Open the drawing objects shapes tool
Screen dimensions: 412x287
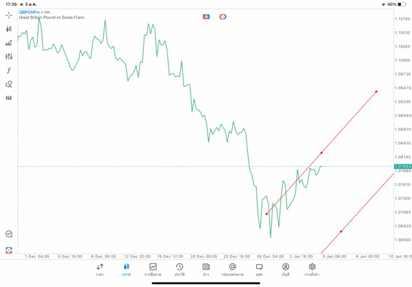(9, 84)
